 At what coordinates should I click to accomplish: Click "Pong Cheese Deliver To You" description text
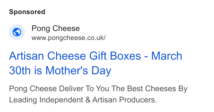[59, 89]
